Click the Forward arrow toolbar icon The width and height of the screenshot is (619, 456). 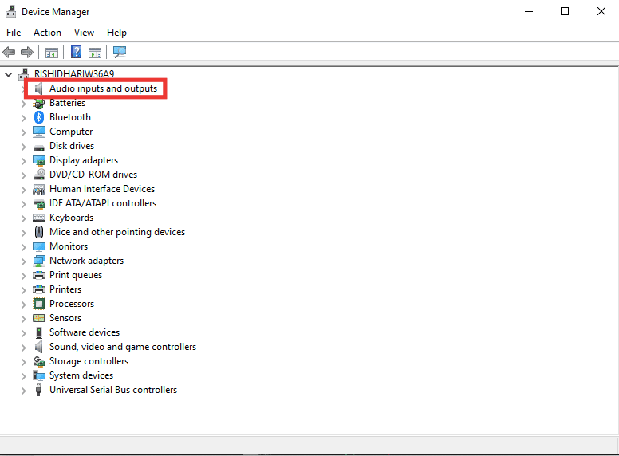(27, 52)
